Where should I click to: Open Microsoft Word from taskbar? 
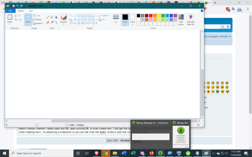tap(124, 153)
